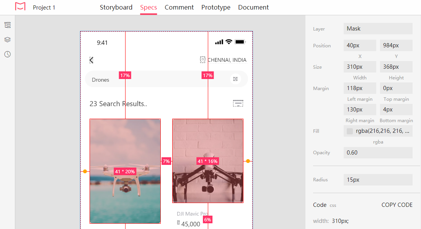Click the css label beside Code
Screen dimensions: 421x229
(333, 205)
